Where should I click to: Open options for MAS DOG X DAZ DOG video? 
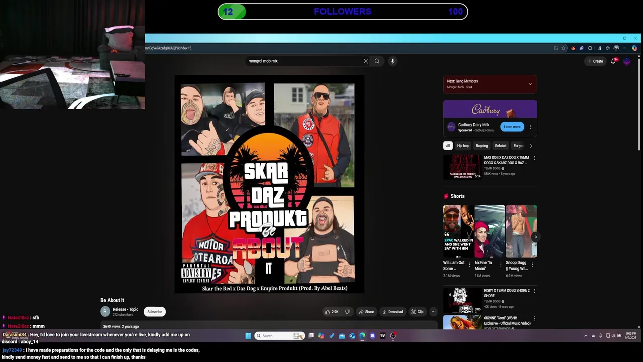534,158
